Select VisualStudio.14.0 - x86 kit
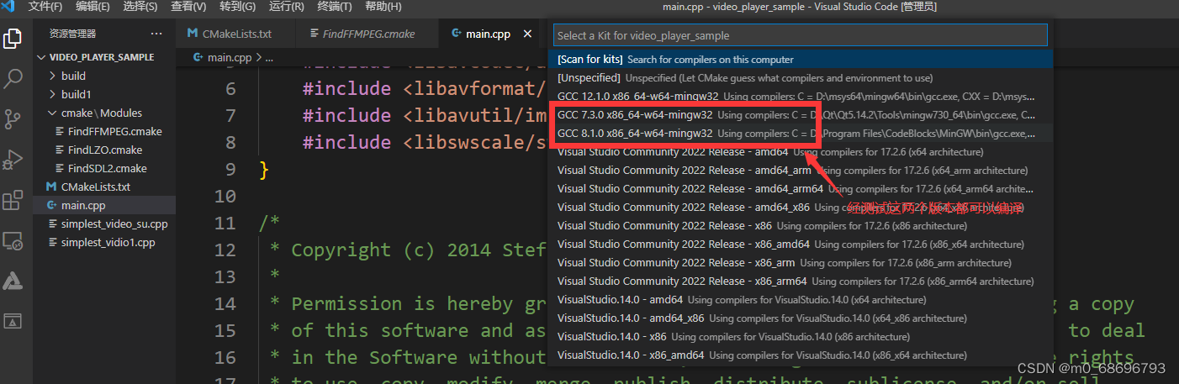 [x=801, y=337]
